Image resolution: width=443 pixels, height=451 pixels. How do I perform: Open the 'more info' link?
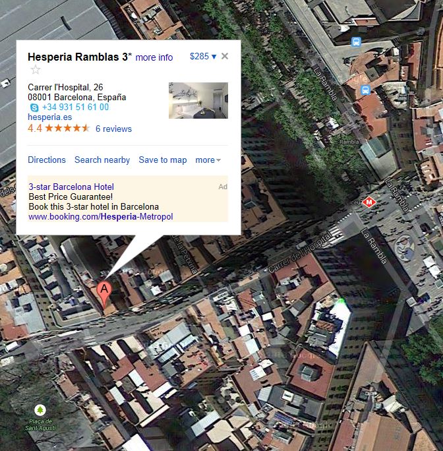(154, 57)
